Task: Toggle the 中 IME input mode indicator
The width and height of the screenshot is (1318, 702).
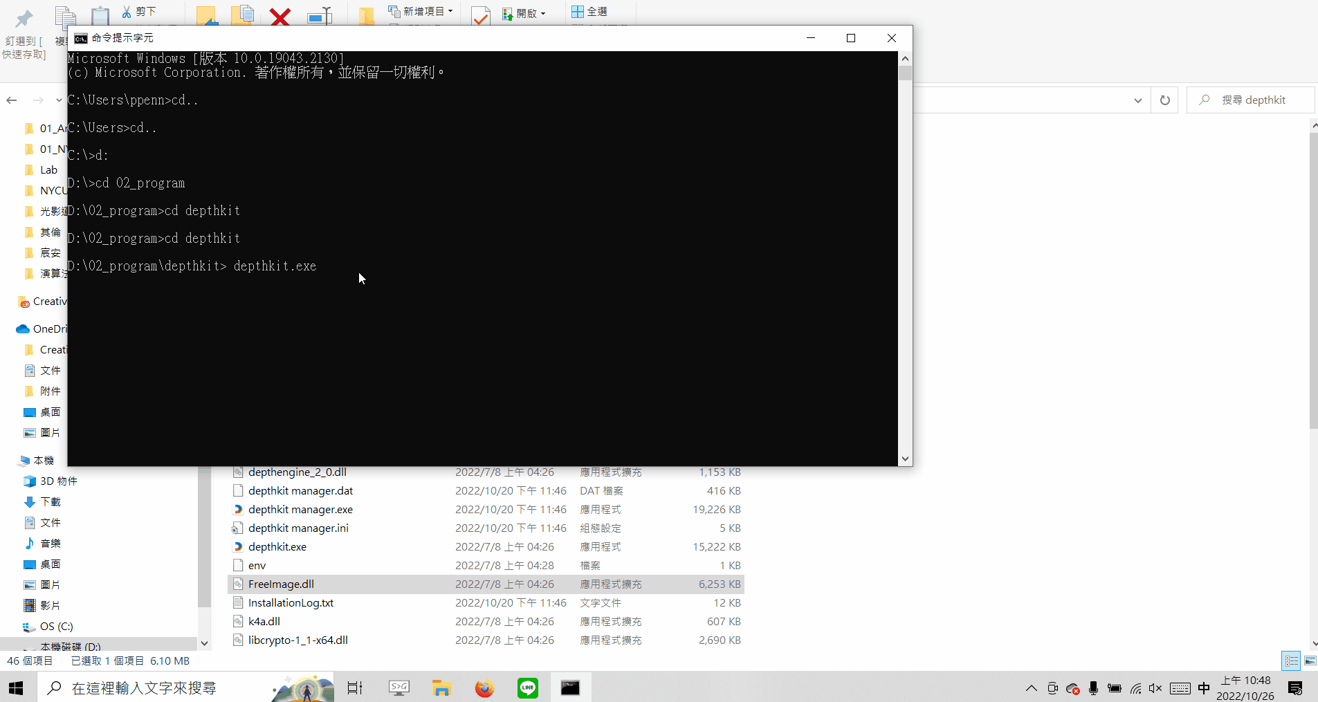Action: click(x=1204, y=688)
